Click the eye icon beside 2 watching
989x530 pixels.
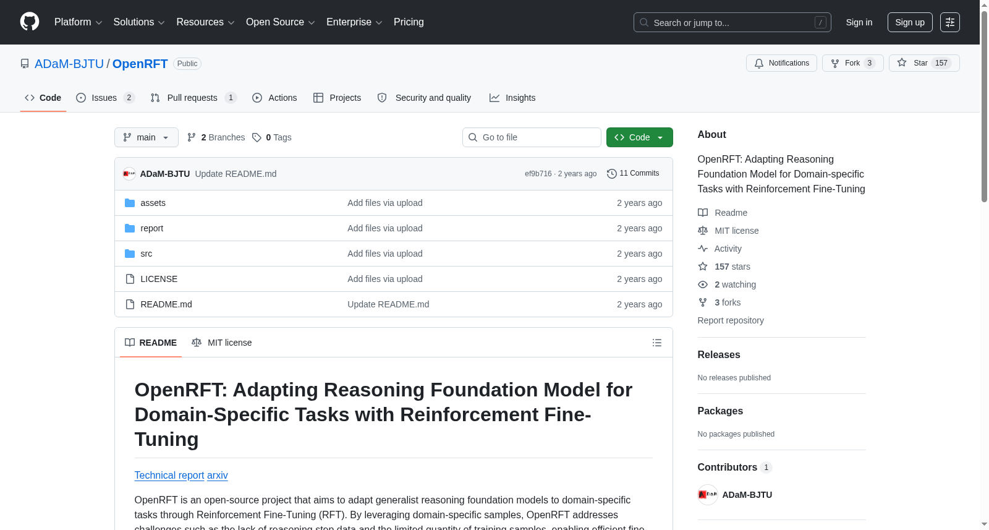click(x=703, y=284)
